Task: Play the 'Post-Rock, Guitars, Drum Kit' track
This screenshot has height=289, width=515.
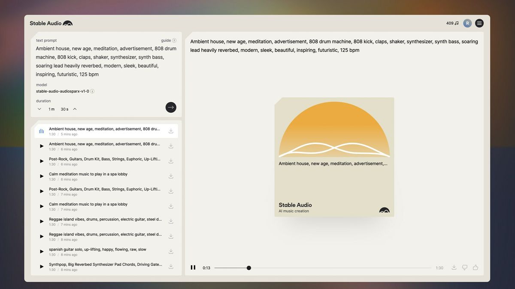Action: coord(41,161)
